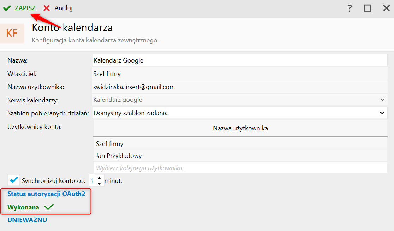Click the green Wykonana checkmark icon

point(49,207)
